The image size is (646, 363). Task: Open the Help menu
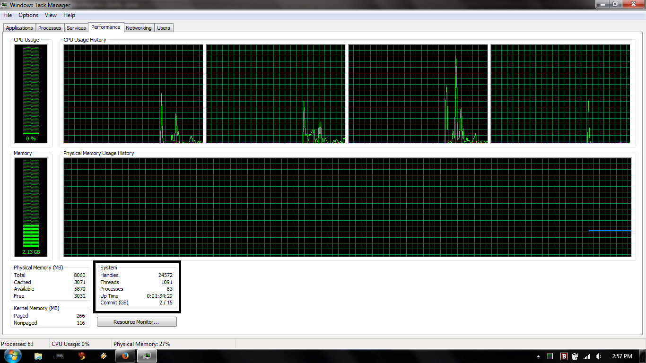pyautogui.click(x=69, y=15)
